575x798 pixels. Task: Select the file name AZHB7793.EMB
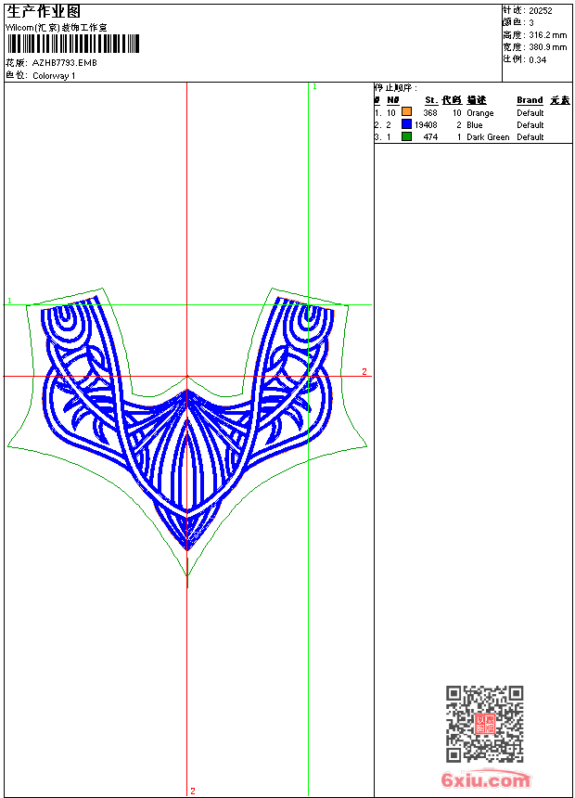pos(65,62)
